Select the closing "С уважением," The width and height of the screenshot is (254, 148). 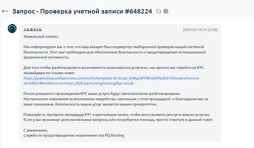[36, 130]
